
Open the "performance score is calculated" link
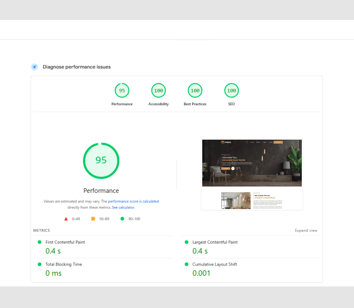click(x=133, y=201)
